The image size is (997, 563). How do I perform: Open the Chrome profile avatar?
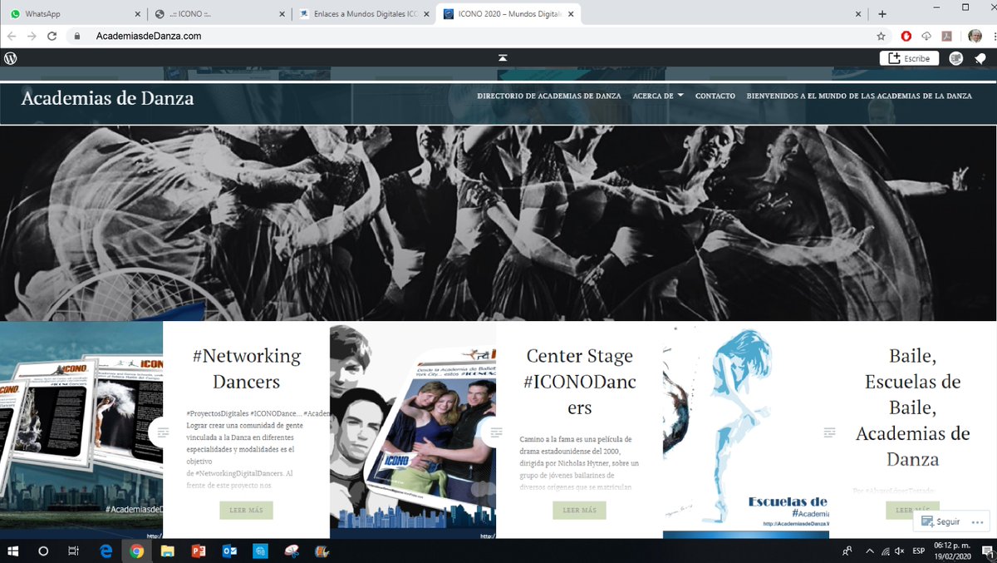point(975,37)
